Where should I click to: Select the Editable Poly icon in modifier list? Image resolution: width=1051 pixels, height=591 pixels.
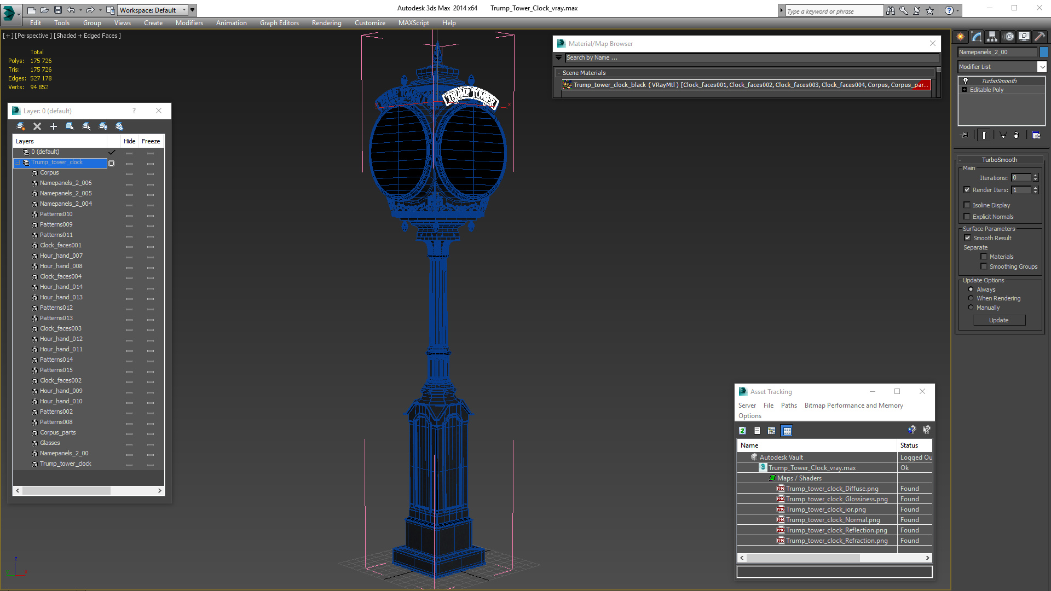(965, 90)
